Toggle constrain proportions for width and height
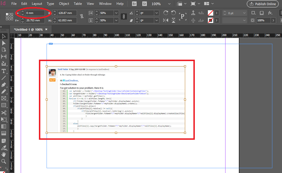The image size is (282, 173). point(82,17)
